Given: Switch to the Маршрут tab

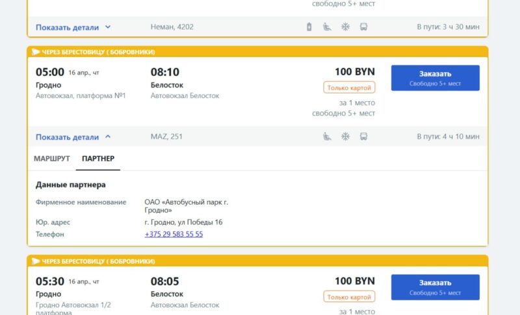Looking at the screenshot, I should click(x=51, y=158).
